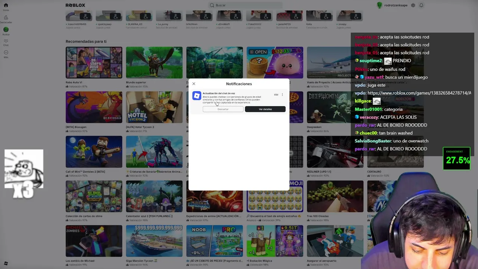Add joako94720 as friend

[296, 16]
